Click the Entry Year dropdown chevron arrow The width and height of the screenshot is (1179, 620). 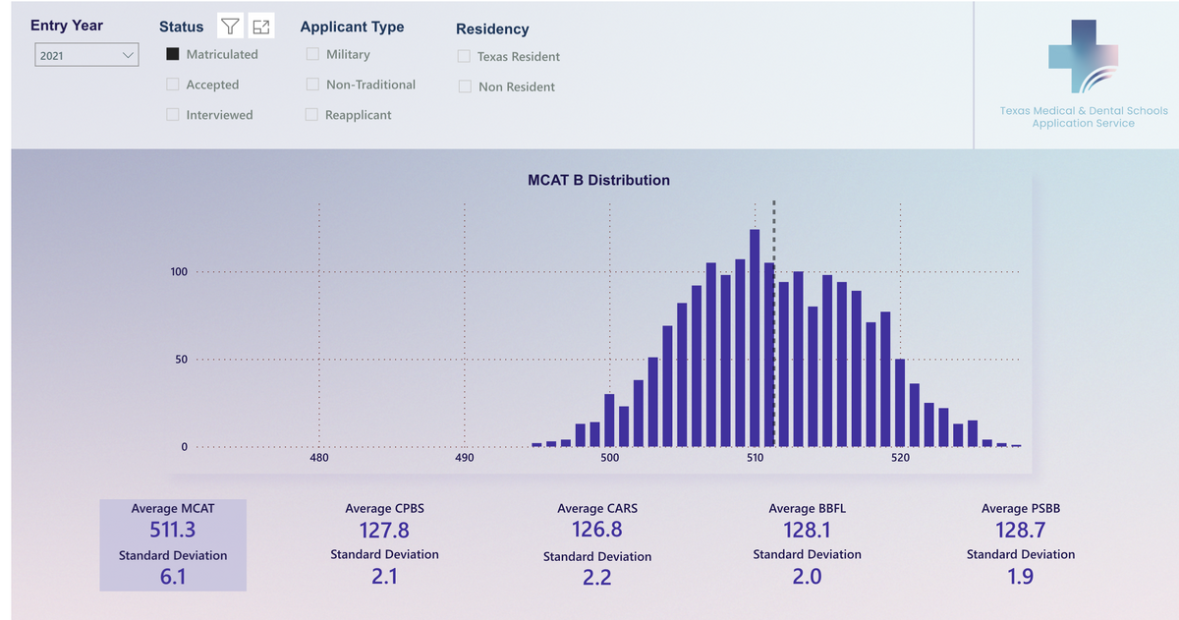click(x=128, y=56)
